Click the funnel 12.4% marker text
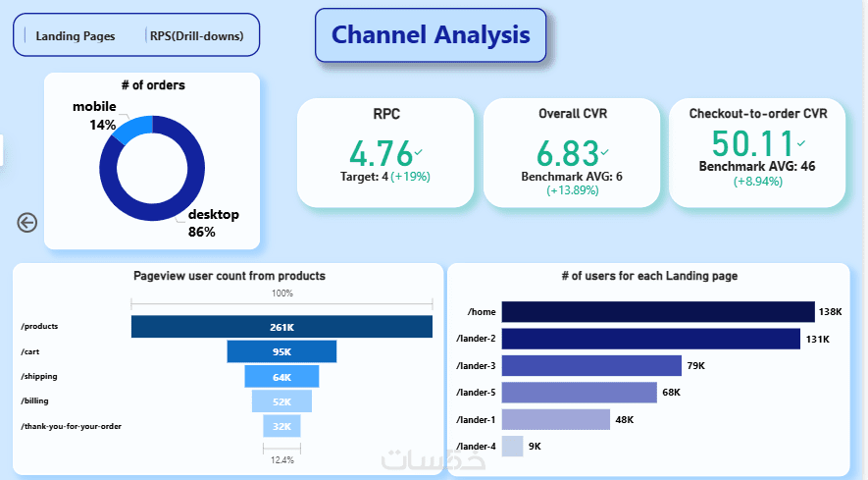This screenshot has height=480, width=868. [x=282, y=460]
